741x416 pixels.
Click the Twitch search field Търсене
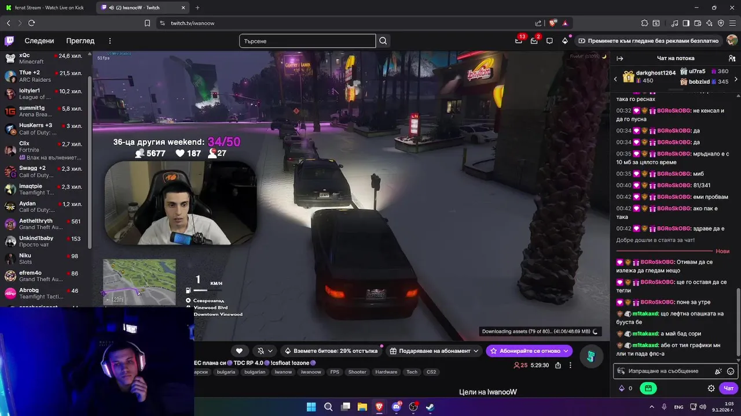pyautogui.click(x=307, y=41)
